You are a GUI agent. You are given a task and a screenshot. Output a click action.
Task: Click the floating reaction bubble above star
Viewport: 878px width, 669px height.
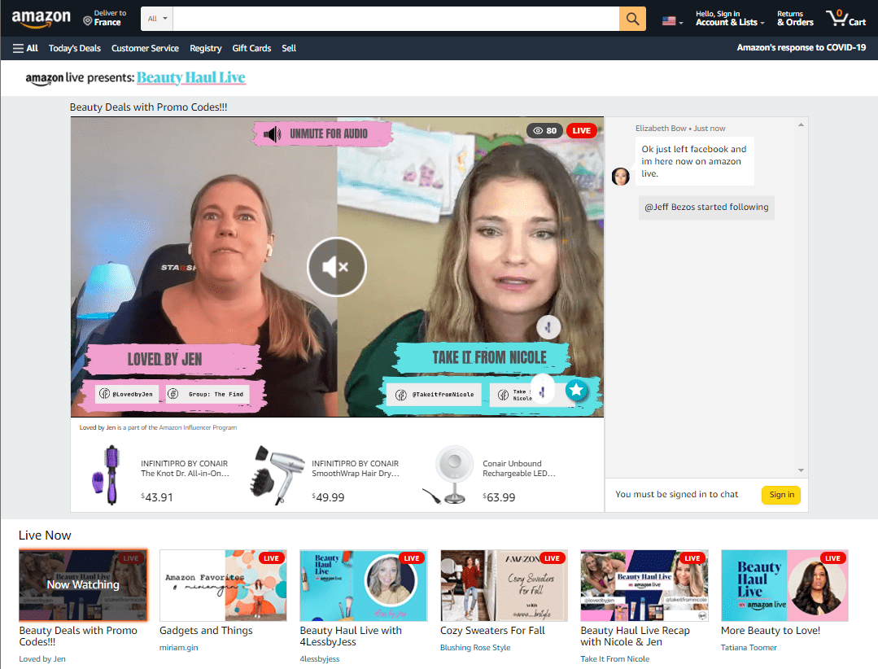point(548,327)
